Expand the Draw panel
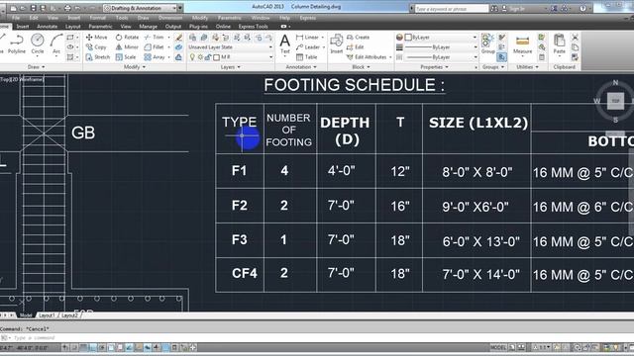634x356 pixels. 36,67
